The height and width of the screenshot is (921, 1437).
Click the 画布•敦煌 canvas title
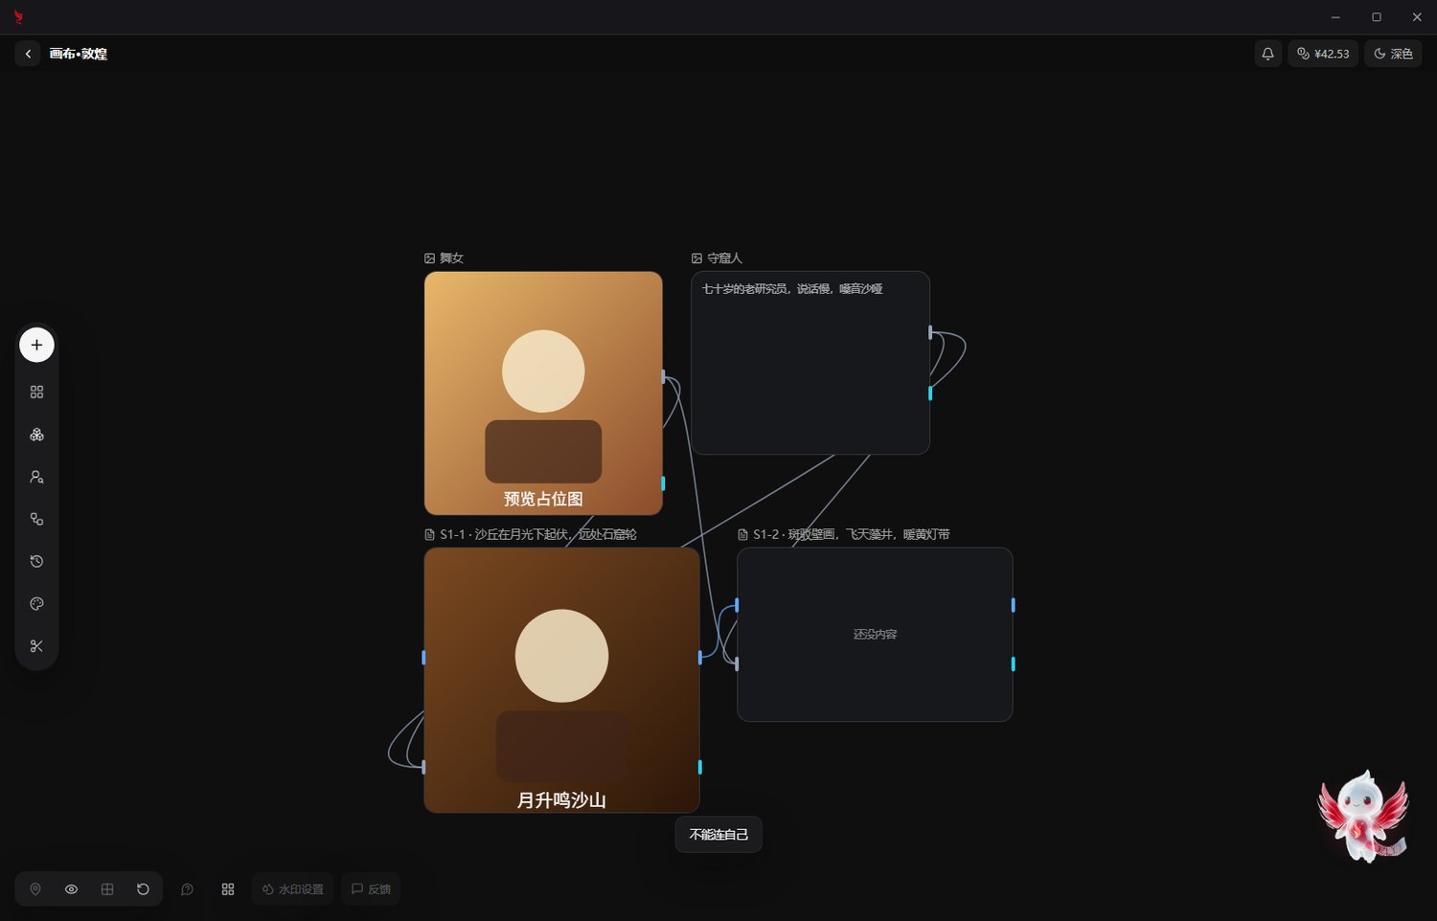[79, 54]
